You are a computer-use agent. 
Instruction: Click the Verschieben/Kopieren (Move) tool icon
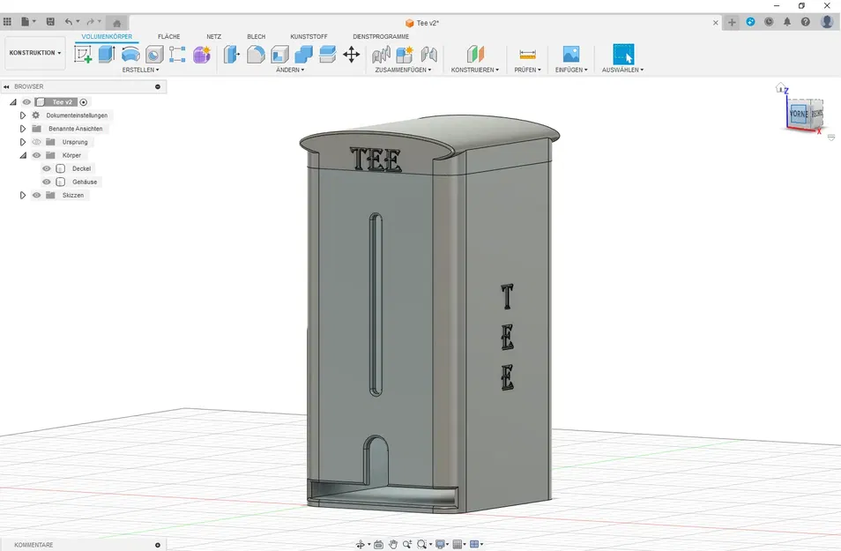click(x=351, y=55)
